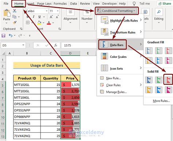Apply the red Font Color
Image resolution: width=173 pixels, height=141 pixels.
pos(49,23)
